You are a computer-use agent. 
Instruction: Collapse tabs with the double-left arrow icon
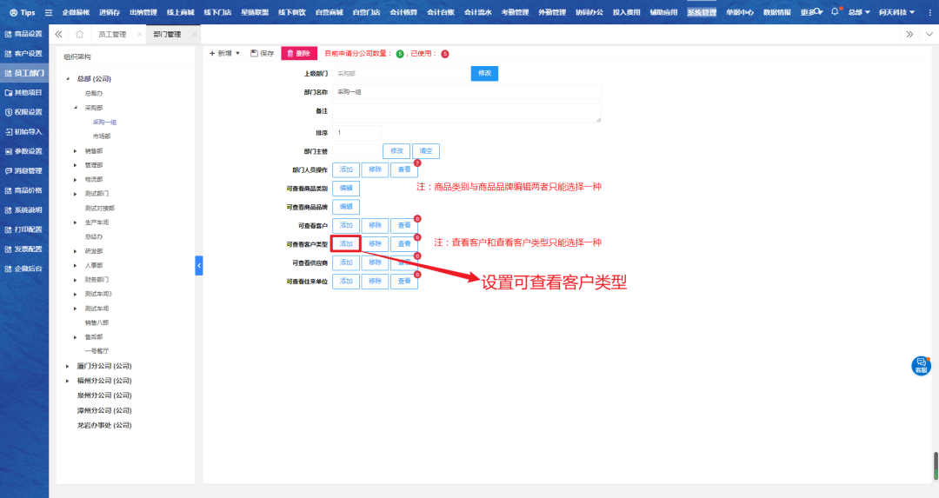(58, 34)
